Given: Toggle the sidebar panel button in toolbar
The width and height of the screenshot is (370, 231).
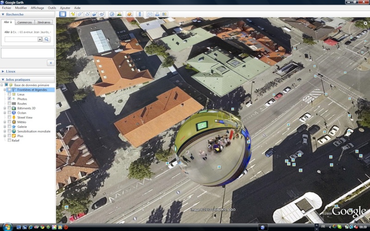Looking at the screenshot, I should 62,14.
